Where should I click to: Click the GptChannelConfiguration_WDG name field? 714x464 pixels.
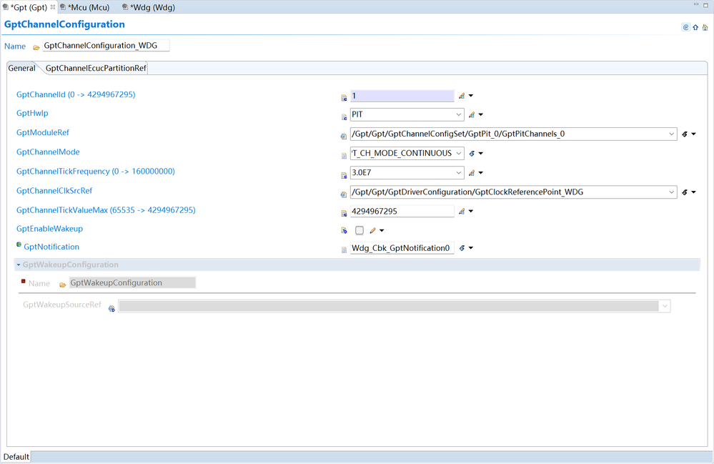pos(106,46)
